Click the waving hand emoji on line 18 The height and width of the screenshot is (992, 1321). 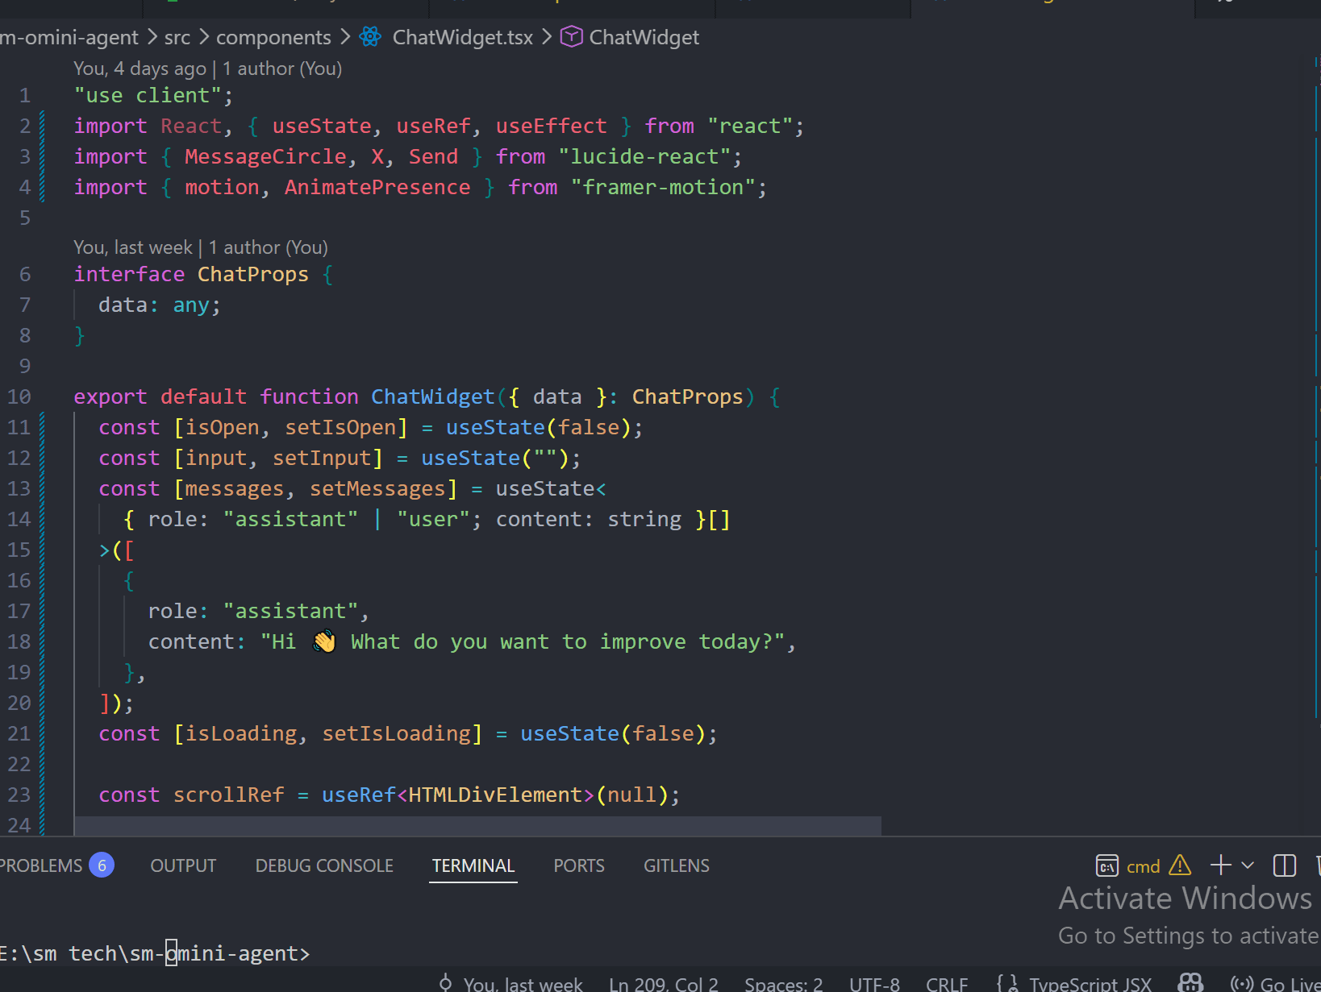pos(324,641)
